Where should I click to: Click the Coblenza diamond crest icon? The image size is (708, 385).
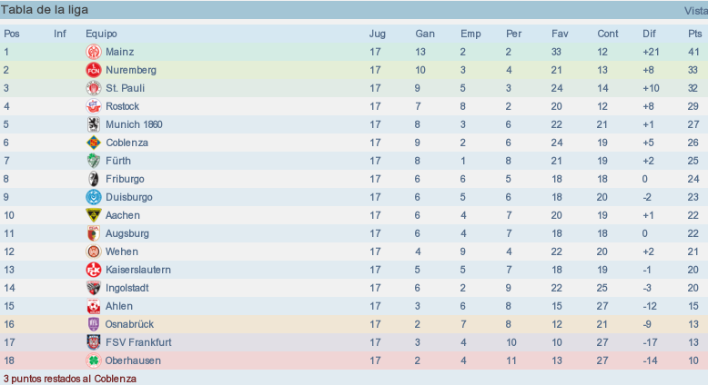[x=94, y=143]
